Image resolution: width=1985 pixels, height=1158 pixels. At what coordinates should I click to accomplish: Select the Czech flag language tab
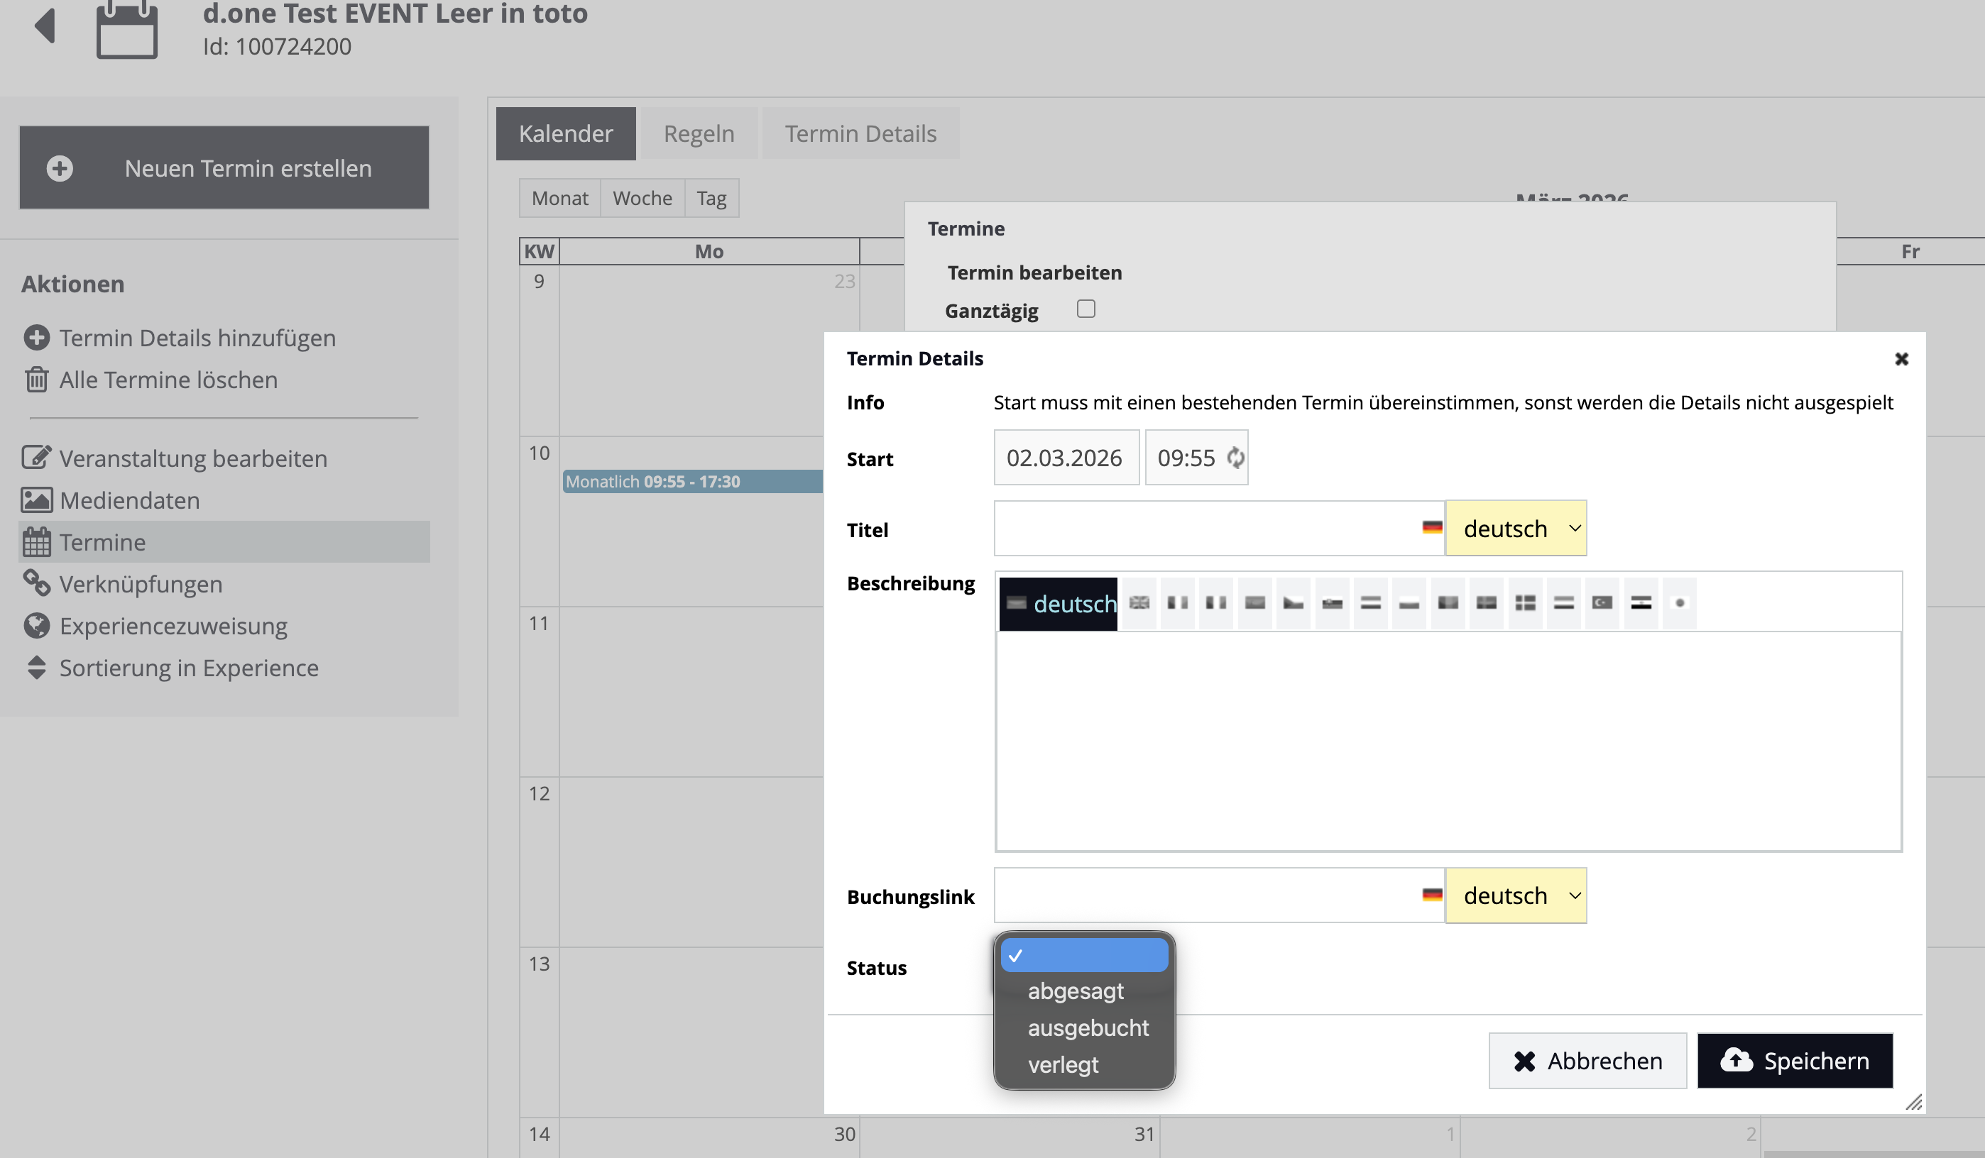tap(1294, 603)
